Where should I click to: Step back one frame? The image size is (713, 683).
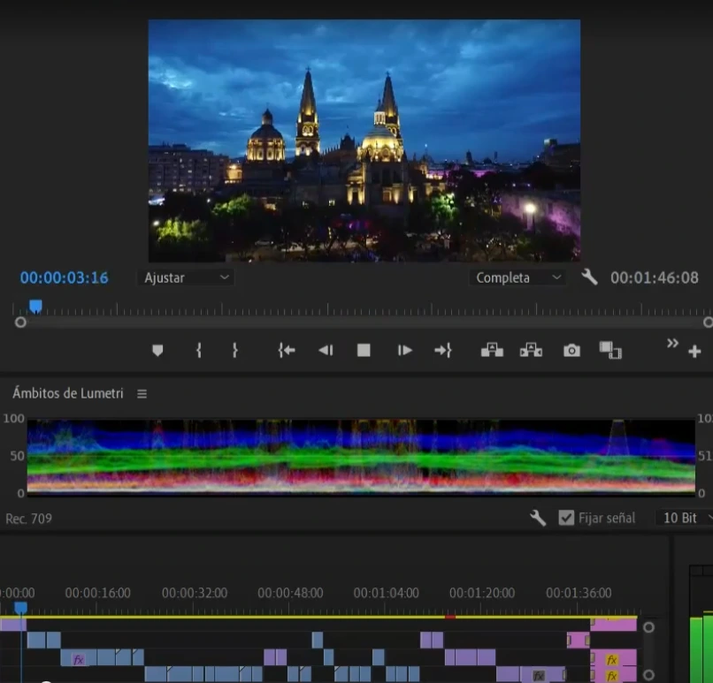coord(326,351)
